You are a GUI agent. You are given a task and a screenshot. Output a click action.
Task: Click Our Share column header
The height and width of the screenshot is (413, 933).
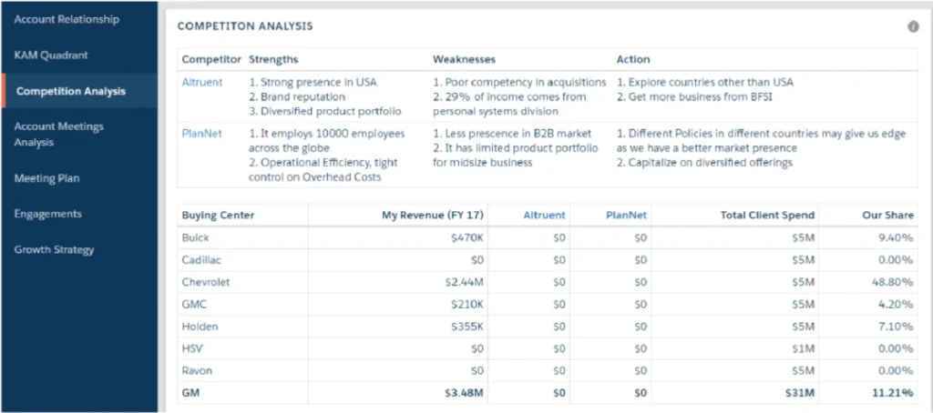887,215
